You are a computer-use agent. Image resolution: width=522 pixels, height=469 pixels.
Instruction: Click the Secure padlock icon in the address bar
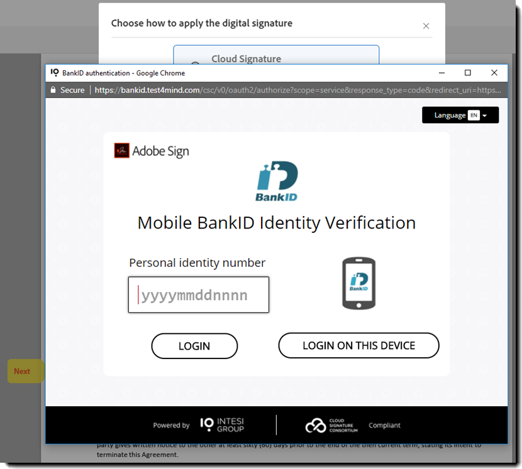pos(53,90)
